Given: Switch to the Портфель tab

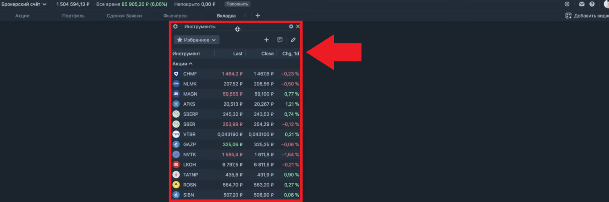Looking at the screenshot, I should [73, 16].
